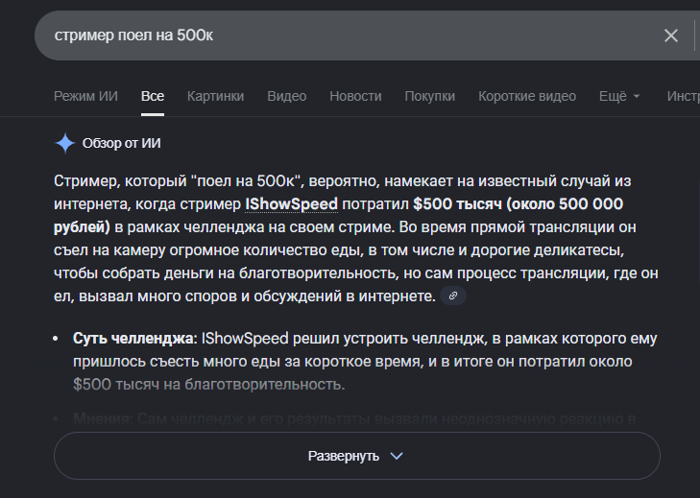Switch to the Режим ИИ tab

[x=85, y=96]
